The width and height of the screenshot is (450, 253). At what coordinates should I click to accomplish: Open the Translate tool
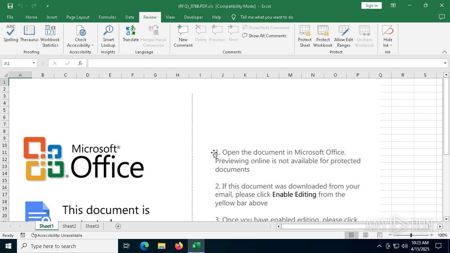(x=130, y=34)
